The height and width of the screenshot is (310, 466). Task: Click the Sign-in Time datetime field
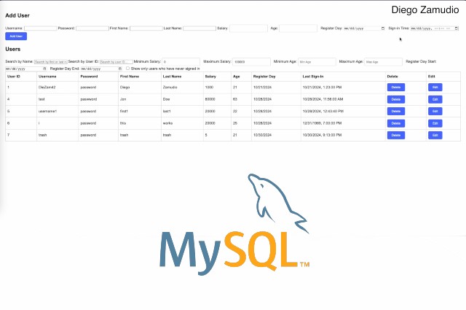coord(435,28)
